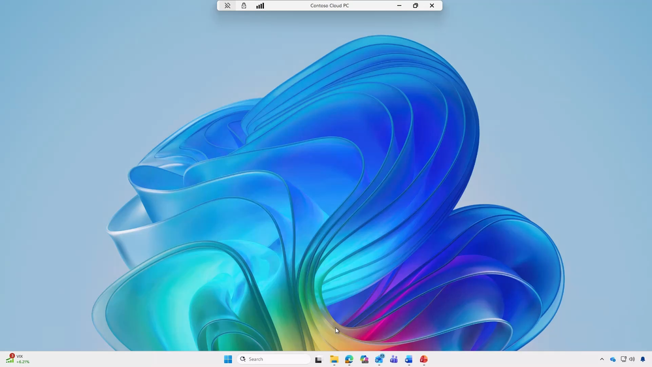The image size is (652, 367).
Task: Open Outlook from the taskbar
Action: 379,359
